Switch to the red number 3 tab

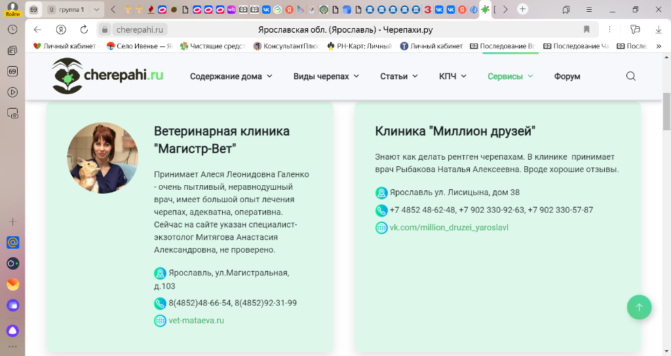tap(427, 9)
